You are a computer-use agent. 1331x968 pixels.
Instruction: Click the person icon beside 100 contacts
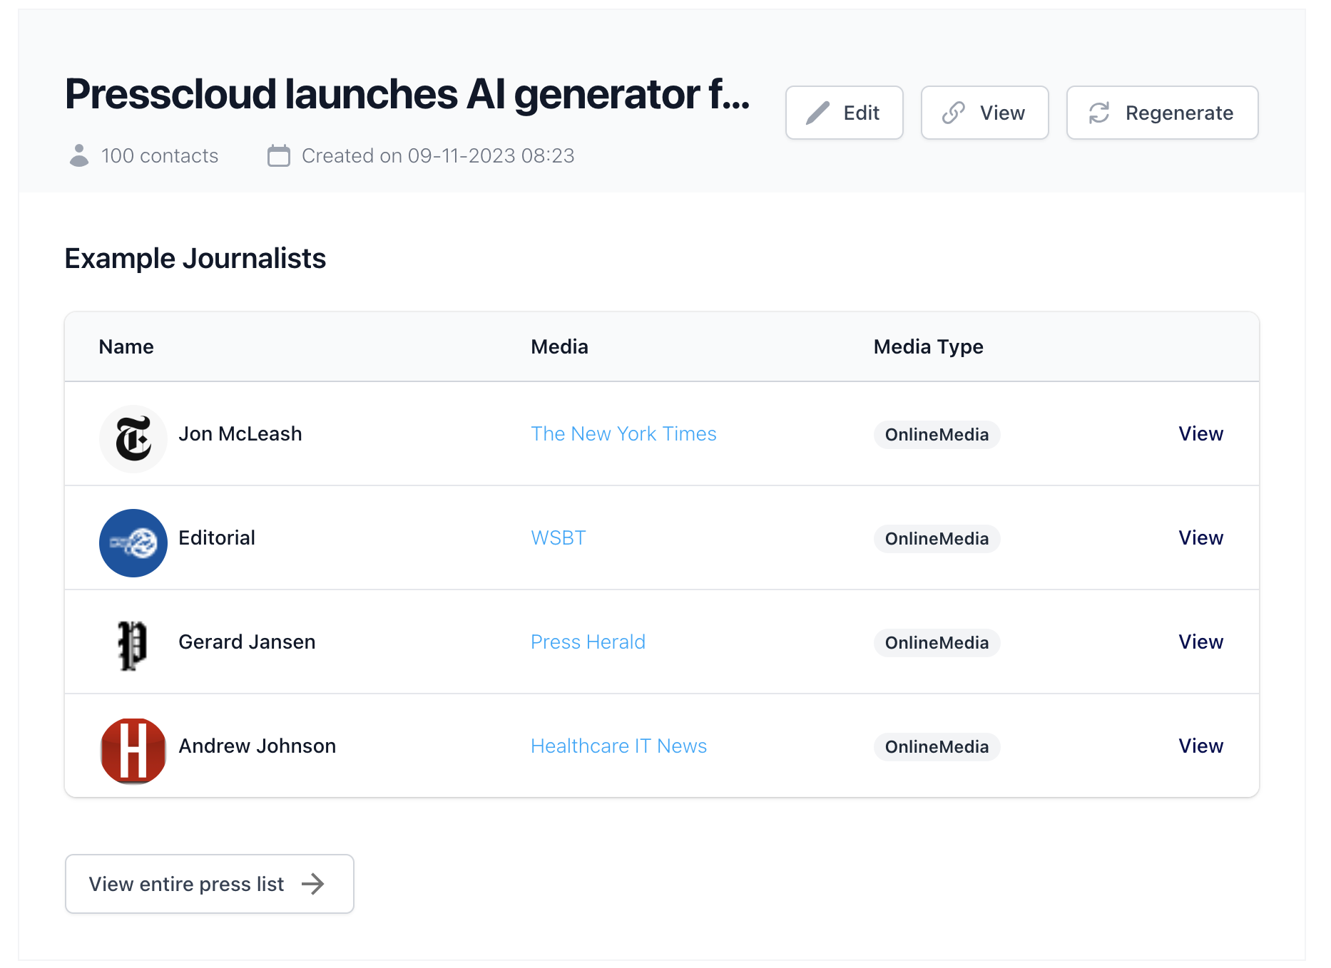click(79, 155)
